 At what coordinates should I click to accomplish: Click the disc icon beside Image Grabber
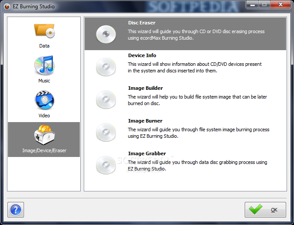coord(106,165)
